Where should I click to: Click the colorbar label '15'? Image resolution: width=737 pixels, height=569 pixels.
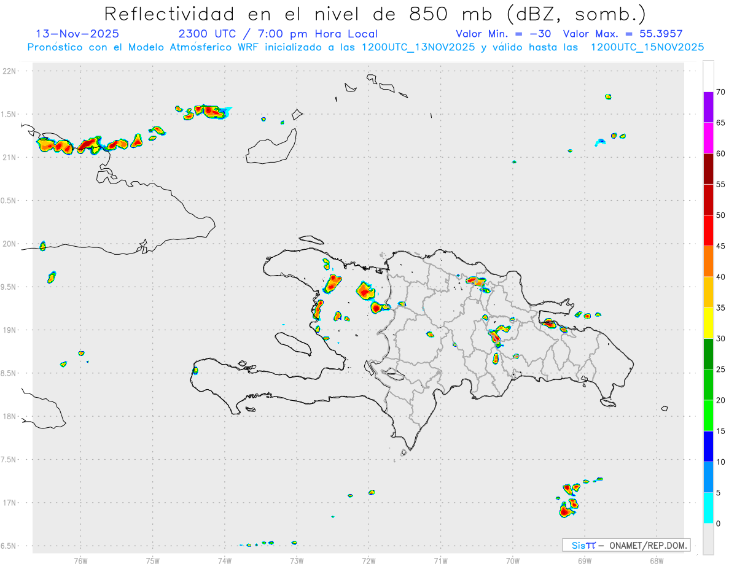[721, 431]
